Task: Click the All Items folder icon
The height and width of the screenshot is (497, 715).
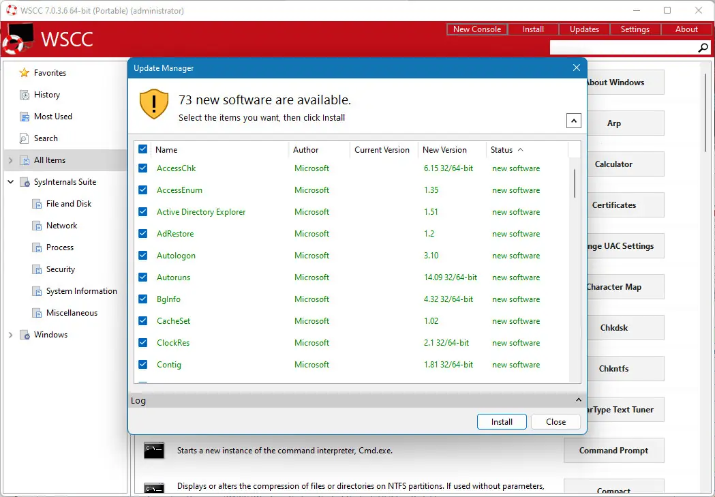Action: pos(24,160)
